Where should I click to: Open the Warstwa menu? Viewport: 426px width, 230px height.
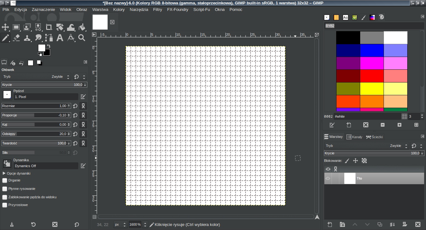100,9
